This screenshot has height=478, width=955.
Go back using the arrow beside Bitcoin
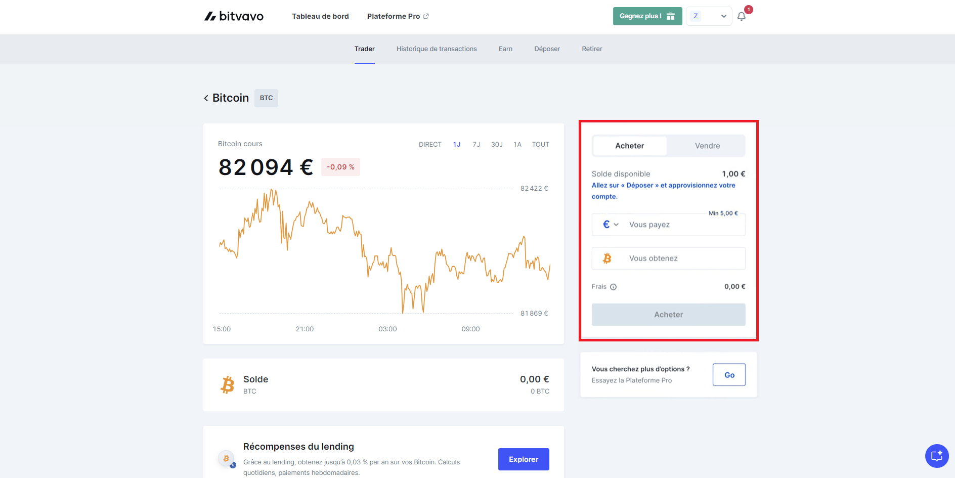(206, 98)
